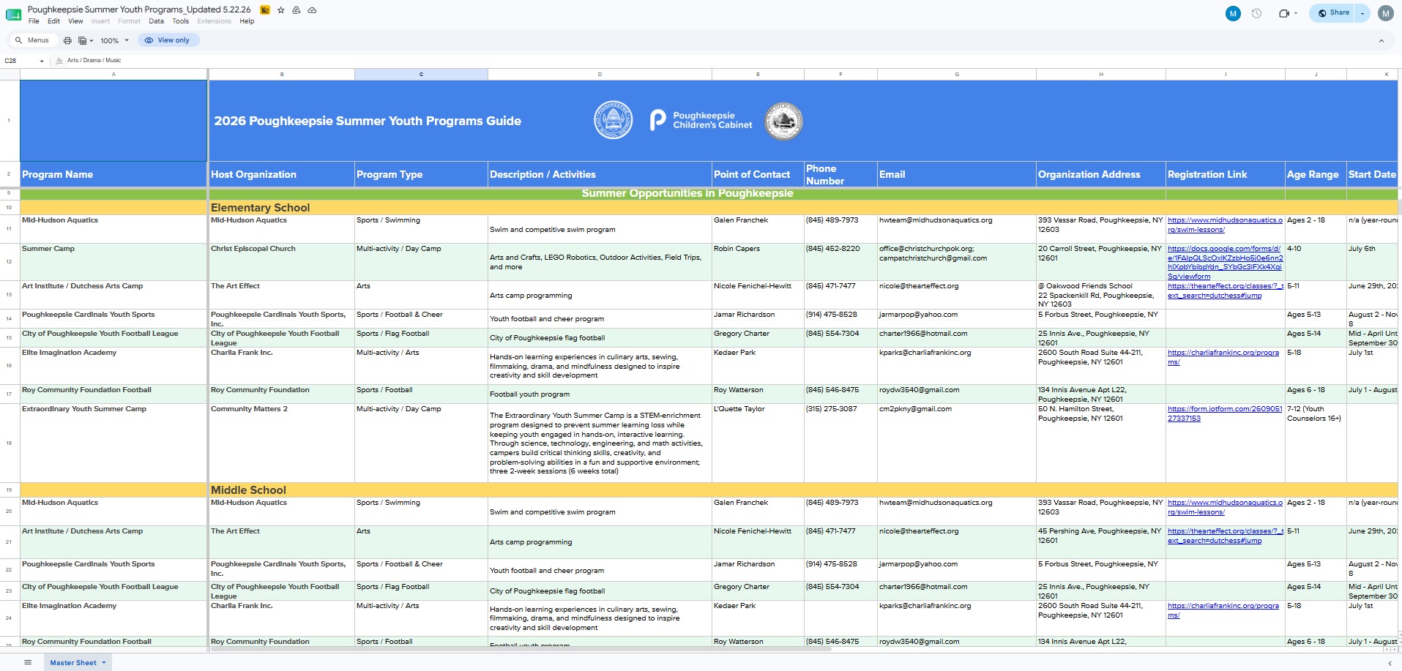Viewport: 1402px width, 671px height.
Task: Select column A header
Action: [113, 74]
